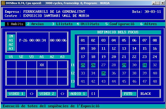
Task: Click the XX cell under A1 column
Action: (42, 65)
